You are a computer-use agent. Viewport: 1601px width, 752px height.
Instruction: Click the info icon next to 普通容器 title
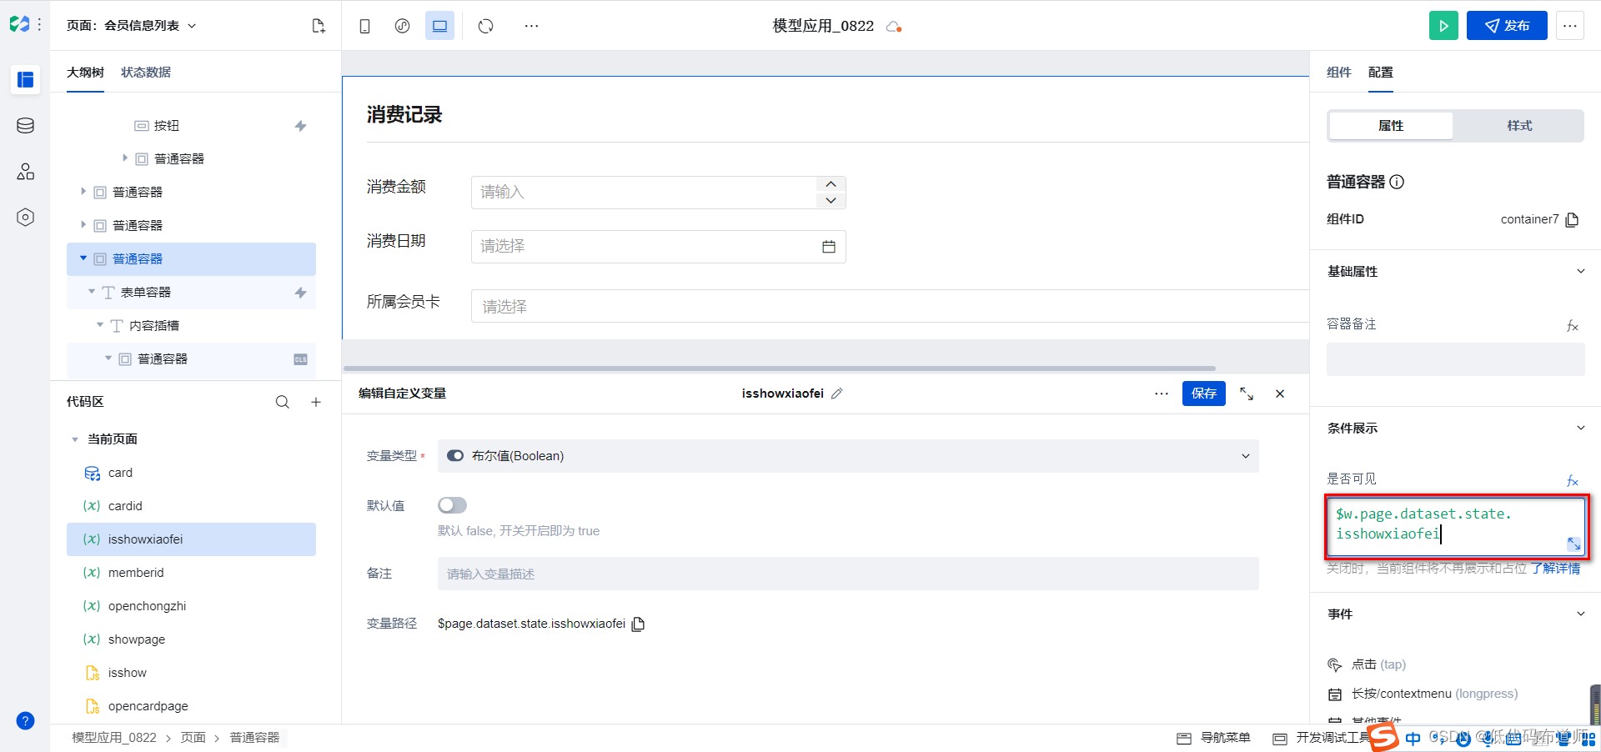1397,182
